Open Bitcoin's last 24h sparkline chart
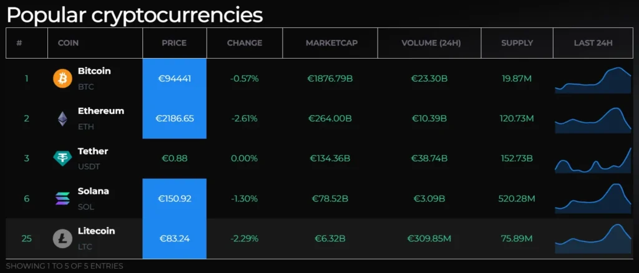This screenshot has width=639, height=273. click(x=593, y=80)
